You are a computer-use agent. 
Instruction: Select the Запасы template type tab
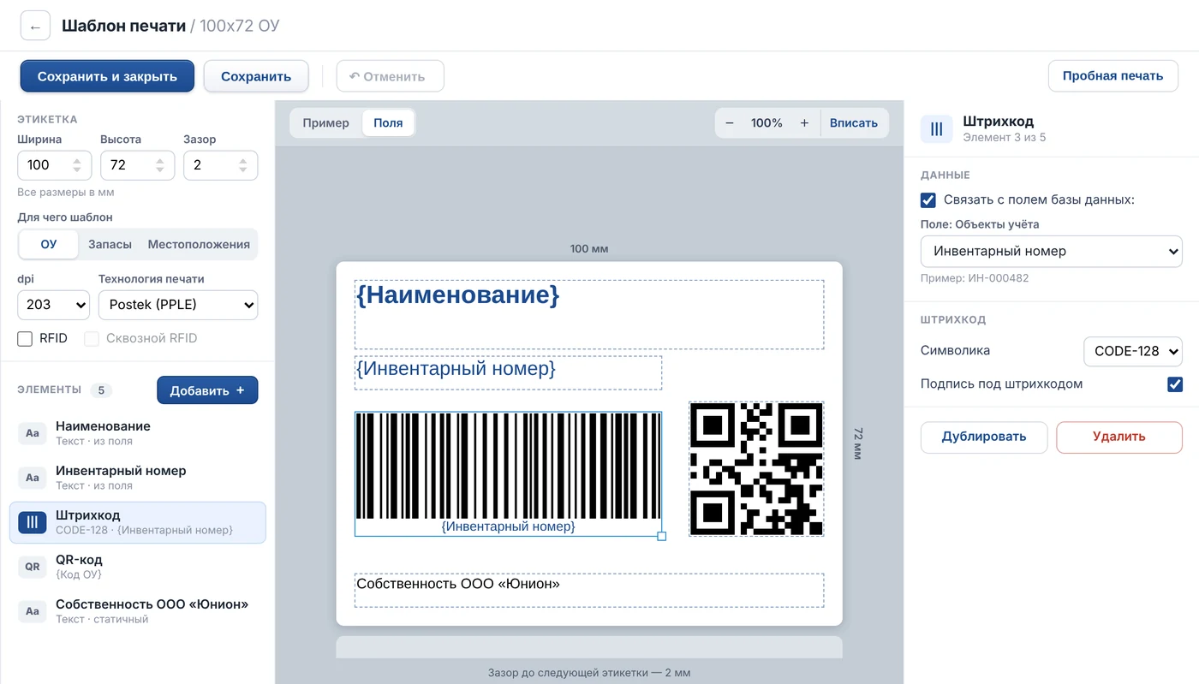[x=110, y=245]
